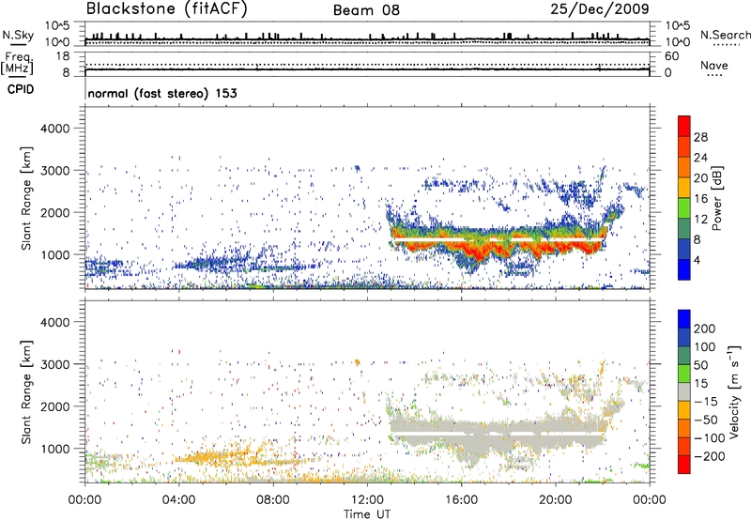Image resolution: width=751 pixels, height=520 pixels.
Task: Click the "Power [dB]" colorbar title
Action: [x=717, y=198]
